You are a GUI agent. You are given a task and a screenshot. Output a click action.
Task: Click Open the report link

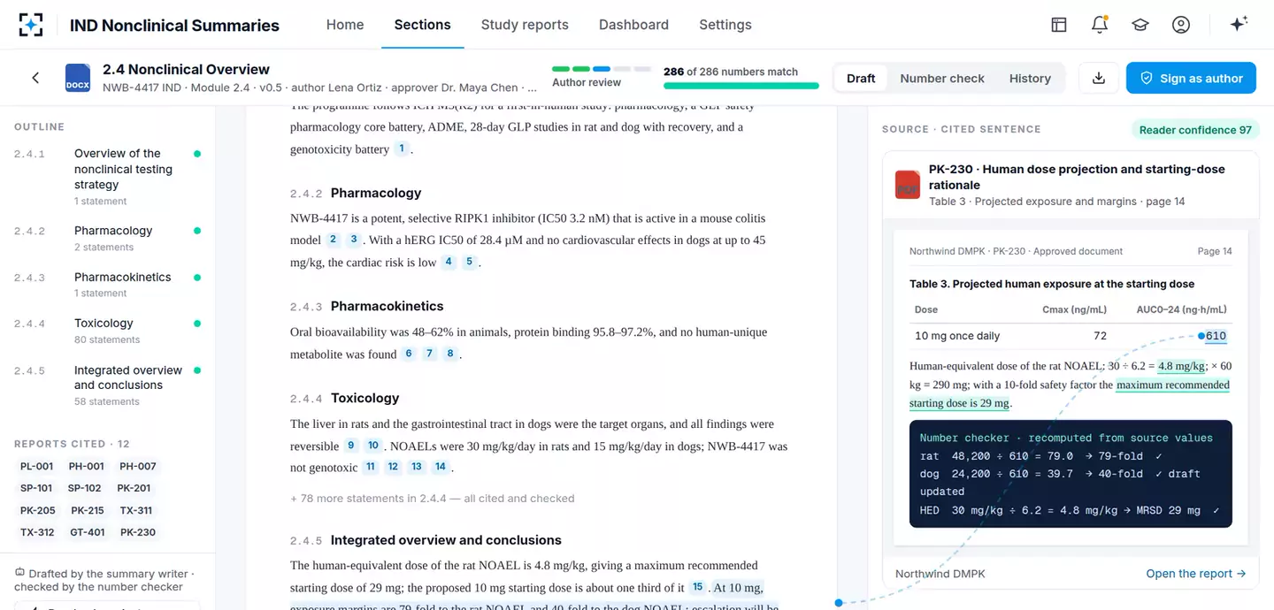tap(1196, 574)
